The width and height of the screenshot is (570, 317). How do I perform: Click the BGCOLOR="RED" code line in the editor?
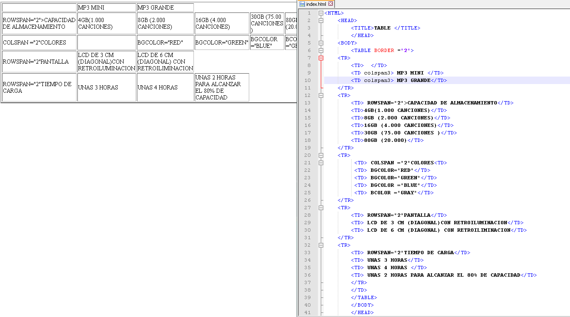pyautogui.click(x=392, y=170)
